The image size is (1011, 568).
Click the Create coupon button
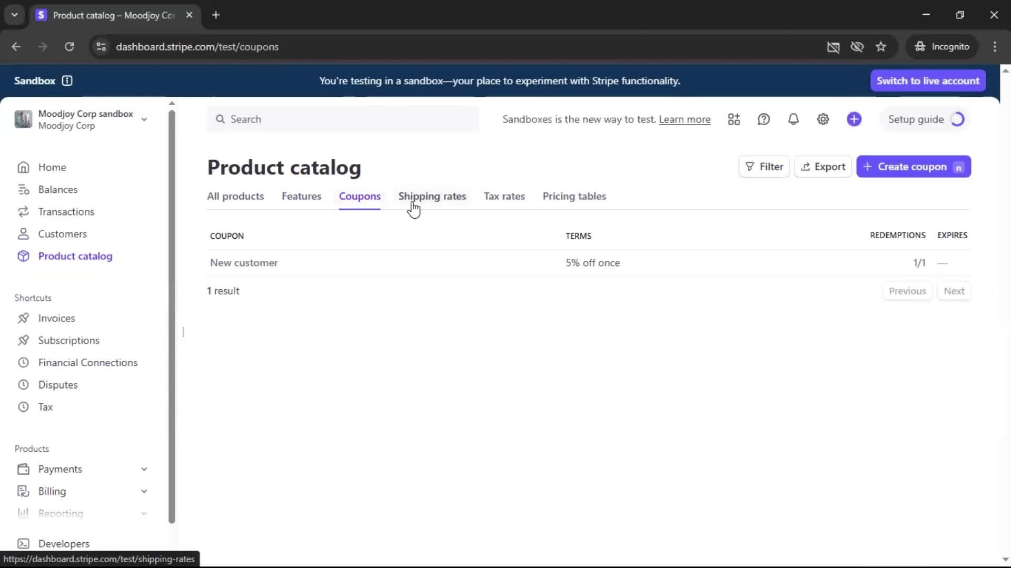[913, 167]
